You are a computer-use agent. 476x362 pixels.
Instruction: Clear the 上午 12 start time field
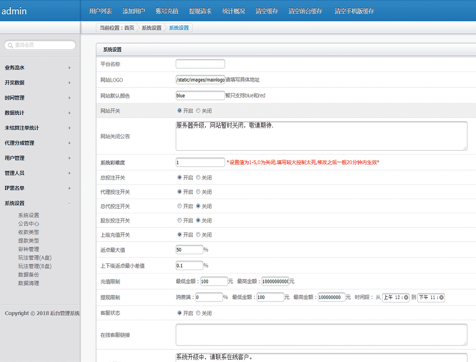pyautogui.click(x=406, y=297)
